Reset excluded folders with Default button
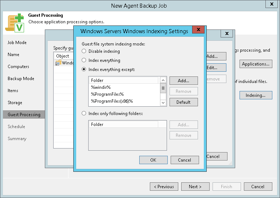 (x=183, y=102)
